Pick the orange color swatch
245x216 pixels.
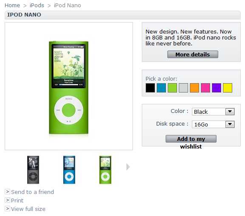[x=194, y=88]
